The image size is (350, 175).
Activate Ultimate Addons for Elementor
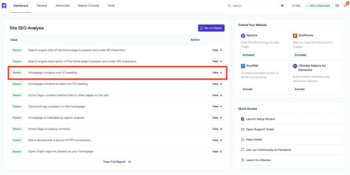coord(299,89)
